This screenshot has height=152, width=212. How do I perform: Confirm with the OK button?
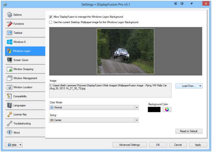(158, 145)
